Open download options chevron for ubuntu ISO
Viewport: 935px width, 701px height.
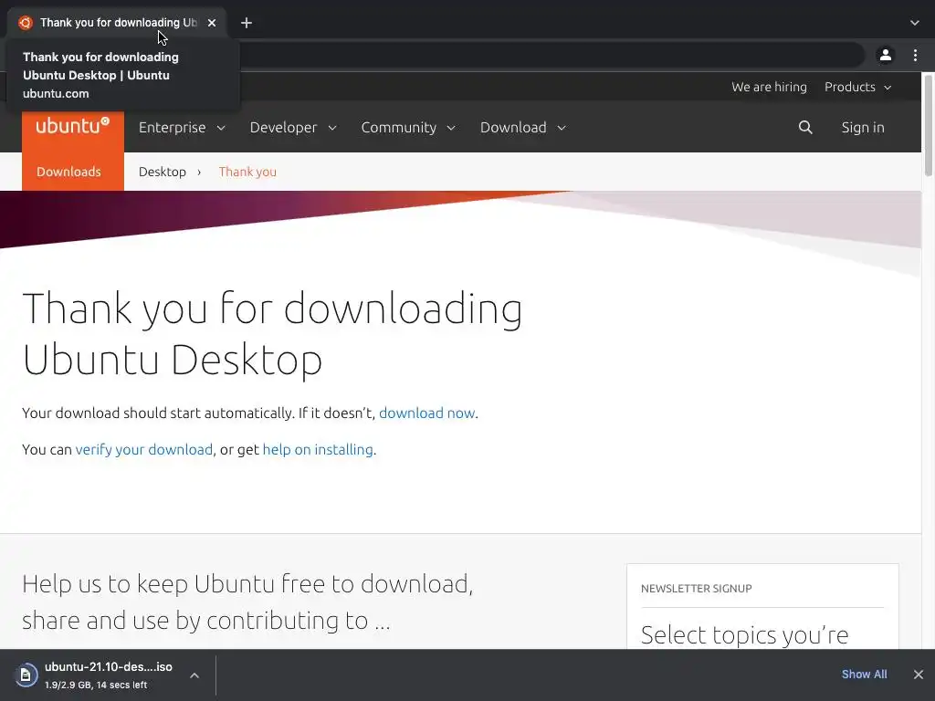tap(194, 675)
